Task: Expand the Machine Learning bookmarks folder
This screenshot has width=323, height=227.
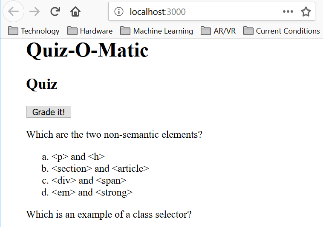Action: (156, 31)
